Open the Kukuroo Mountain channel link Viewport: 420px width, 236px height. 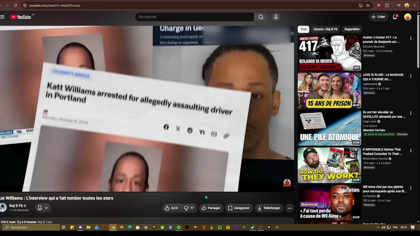tap(374, 47)
